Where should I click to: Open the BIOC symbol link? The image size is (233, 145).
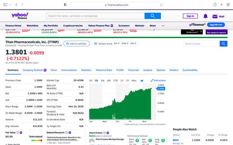point(176,140)
